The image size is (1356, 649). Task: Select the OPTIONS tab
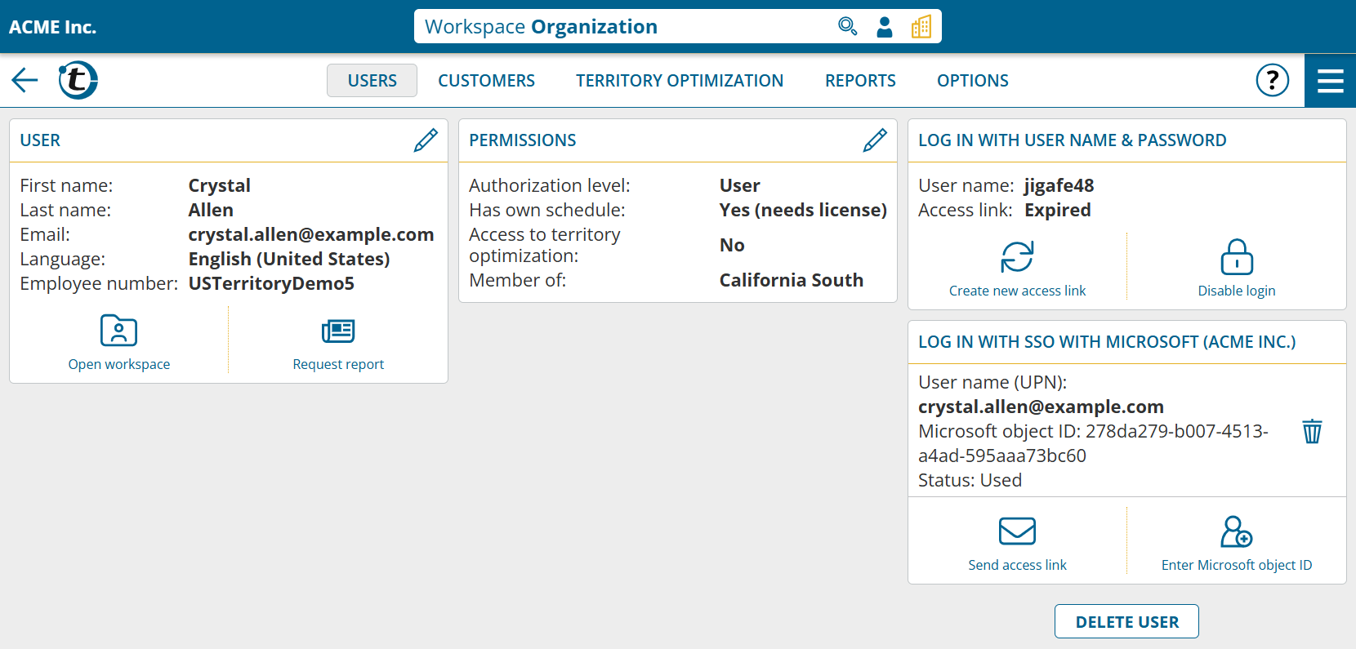click(x=972, y=81)
